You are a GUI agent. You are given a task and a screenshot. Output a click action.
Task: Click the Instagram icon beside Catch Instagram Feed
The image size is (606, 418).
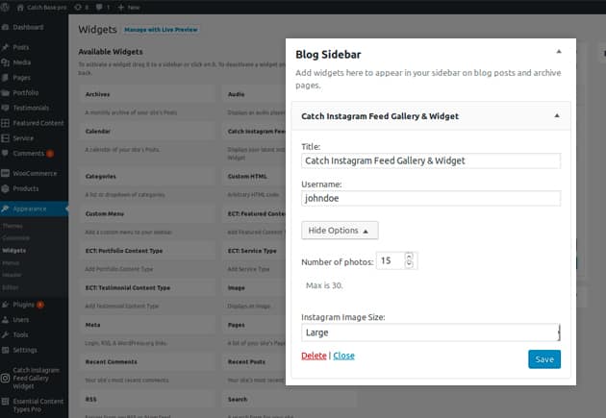[x=5, y=379]
